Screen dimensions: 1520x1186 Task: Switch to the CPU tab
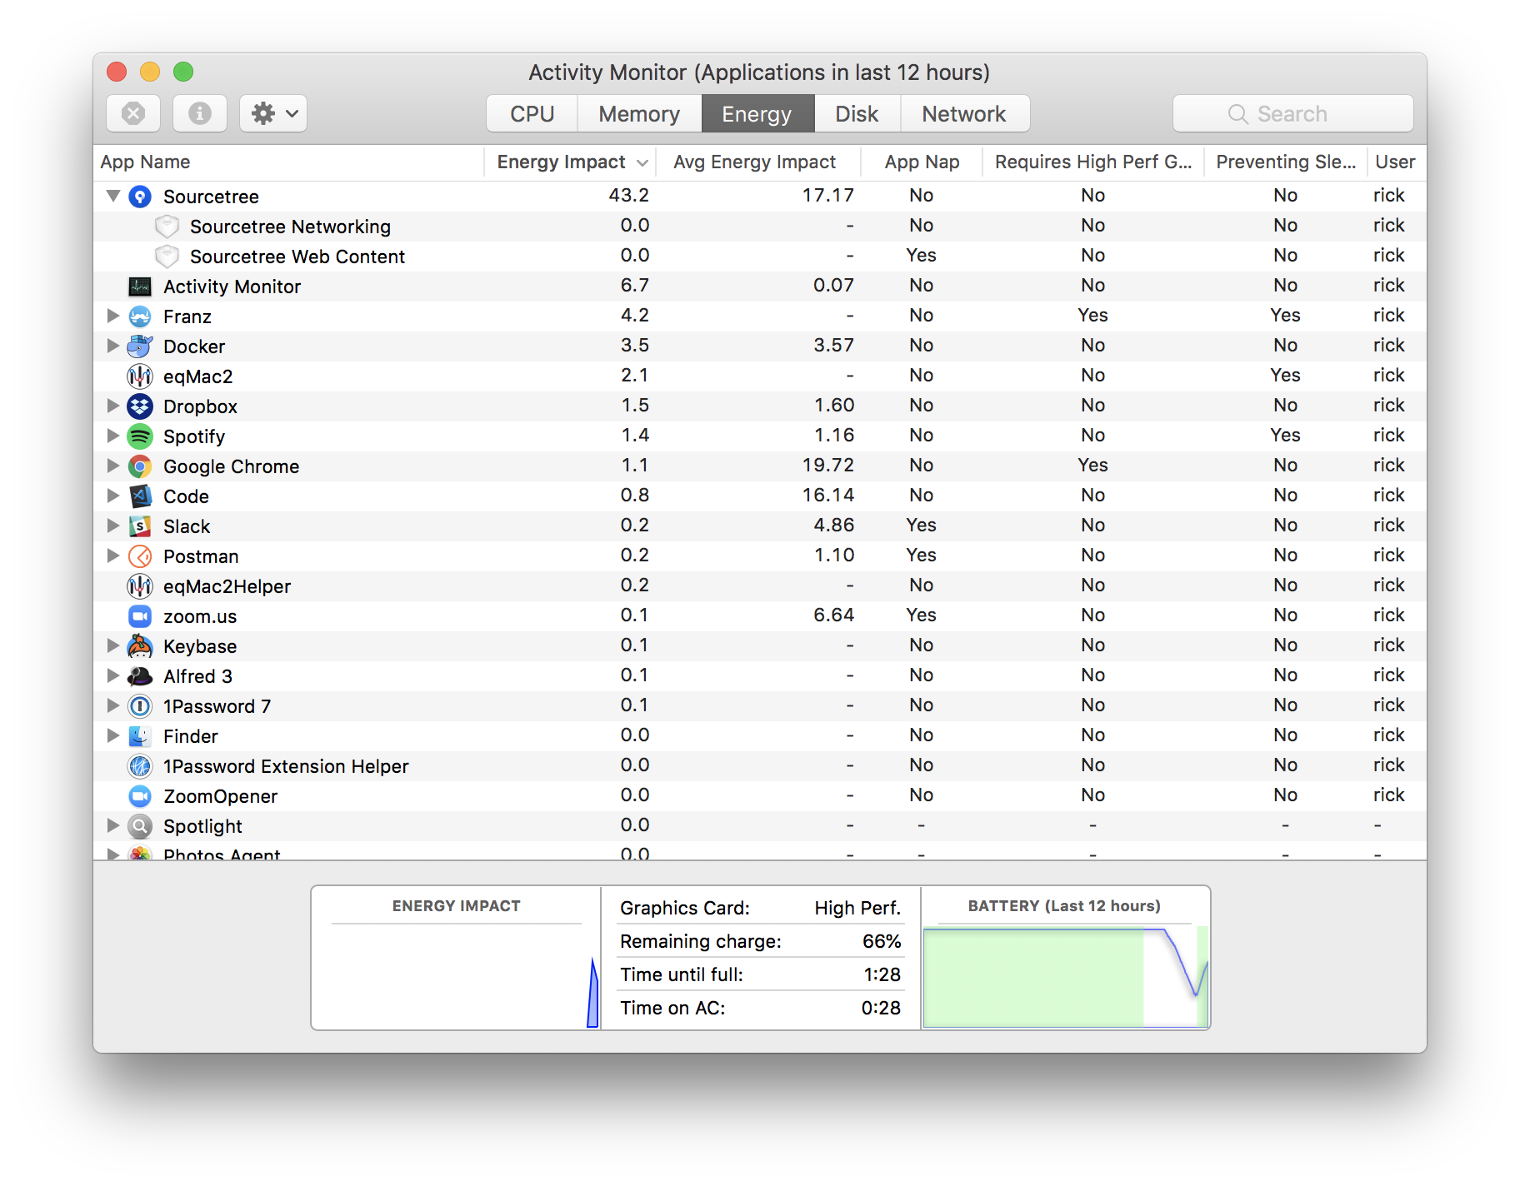[532, 114]
